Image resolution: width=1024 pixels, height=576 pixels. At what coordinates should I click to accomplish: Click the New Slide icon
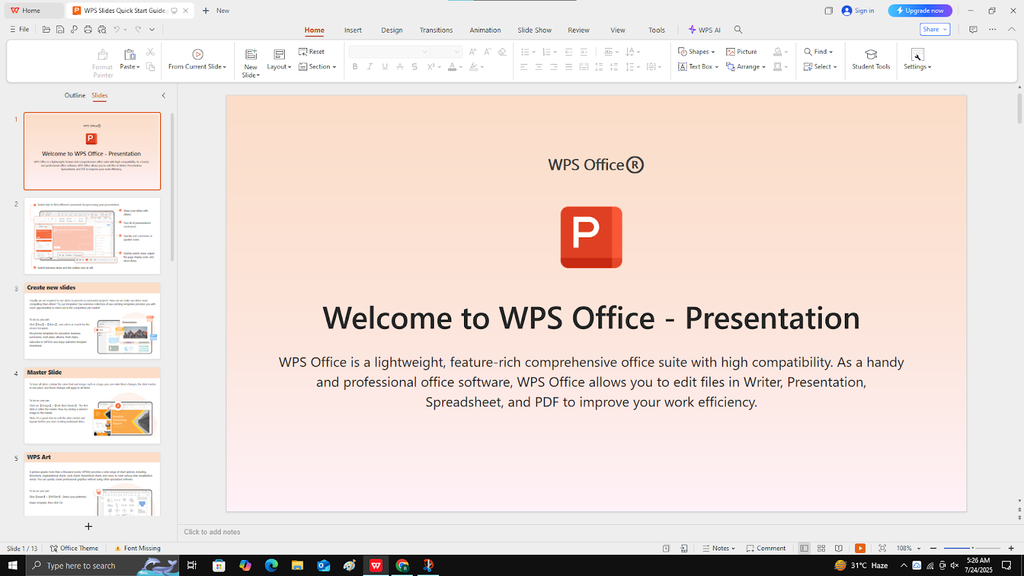click(251, 54)
